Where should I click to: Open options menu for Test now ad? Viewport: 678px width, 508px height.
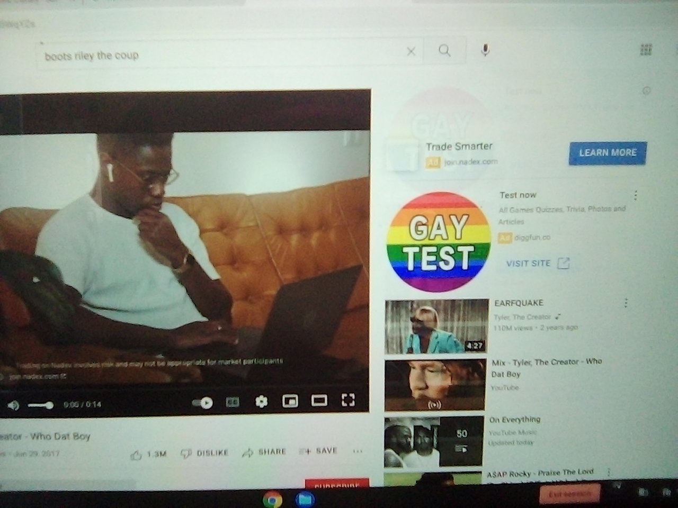click(636, 195)
